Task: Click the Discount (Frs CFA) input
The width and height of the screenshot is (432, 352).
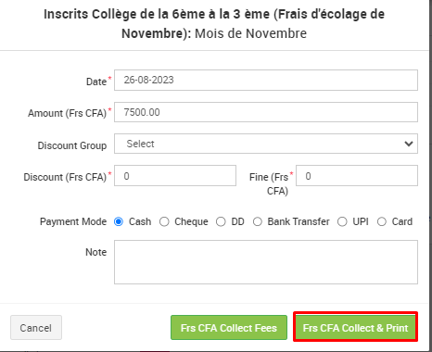Action: pos(175,176)
